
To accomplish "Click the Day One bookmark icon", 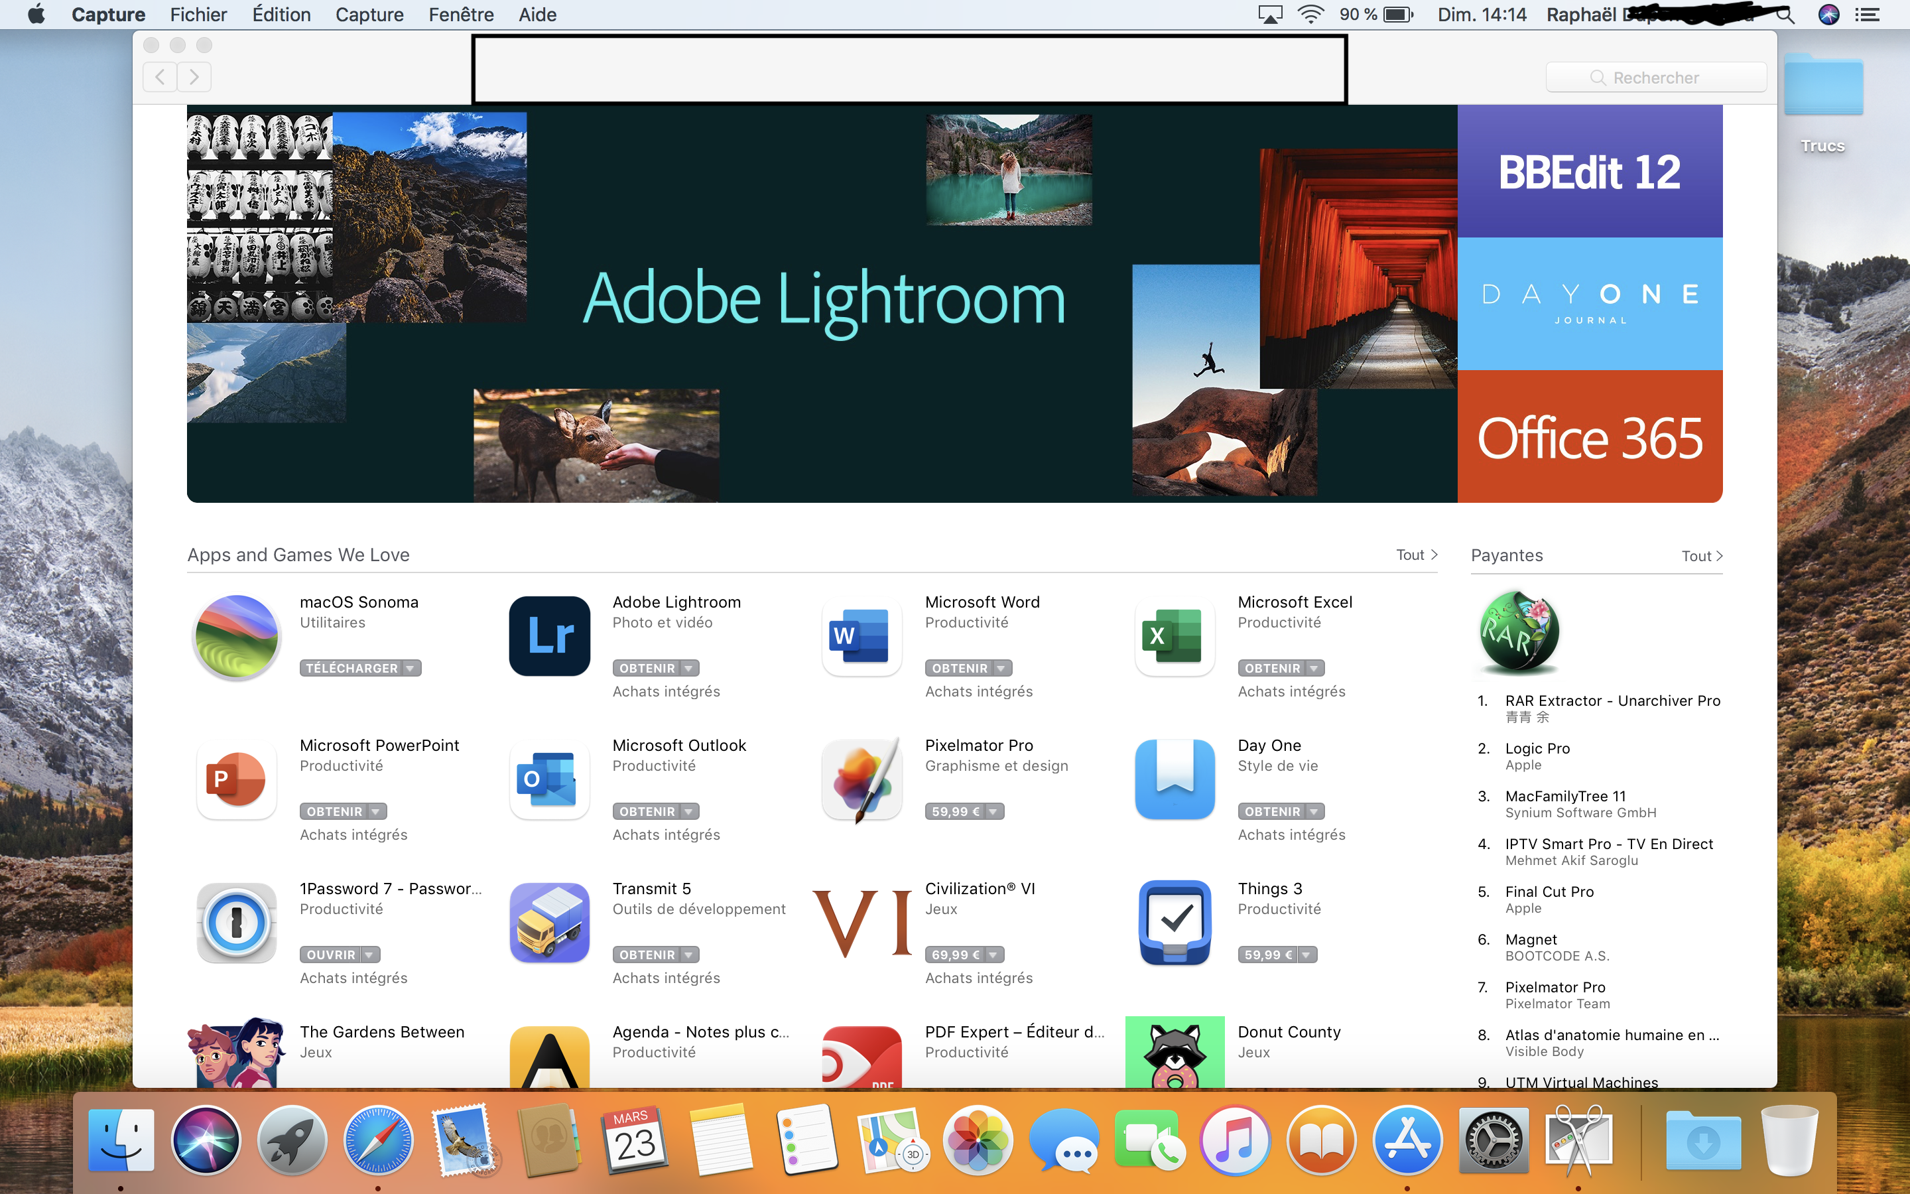I will 1174,779.
